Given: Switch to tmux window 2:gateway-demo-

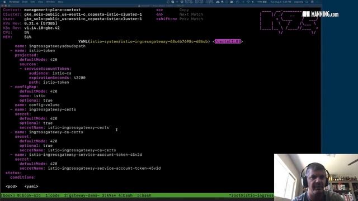Looking at the screenshot, I should coord(82,195).
